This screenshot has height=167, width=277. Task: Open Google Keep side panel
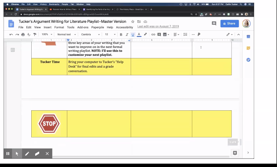coord(248,48)
